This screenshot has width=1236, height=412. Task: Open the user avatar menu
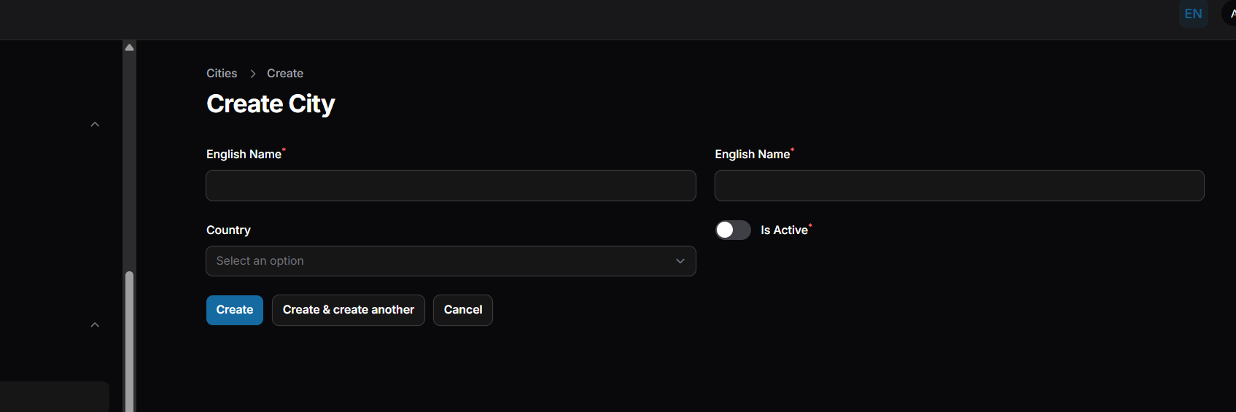coord(1231,14)
